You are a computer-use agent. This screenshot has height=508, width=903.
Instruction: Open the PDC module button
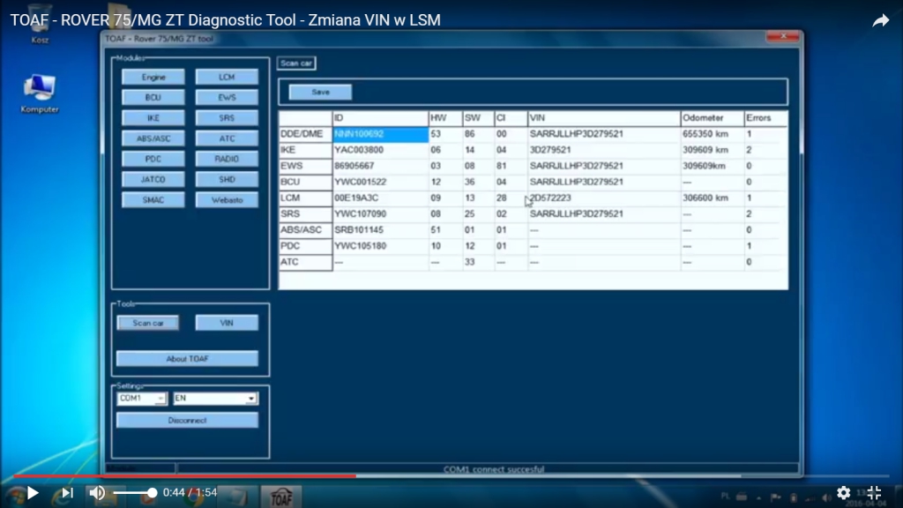coord(153,159)
